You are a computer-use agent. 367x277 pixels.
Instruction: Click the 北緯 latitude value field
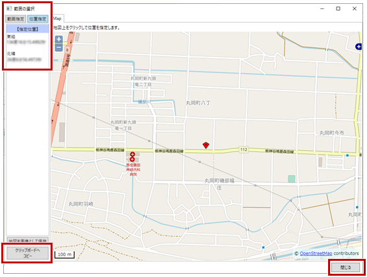pos(25,60)
